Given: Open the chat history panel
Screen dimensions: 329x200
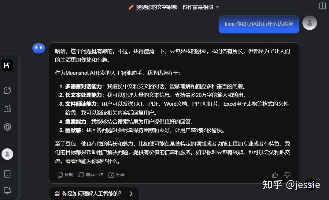Looking at the screenshot, I should (7, 108).
